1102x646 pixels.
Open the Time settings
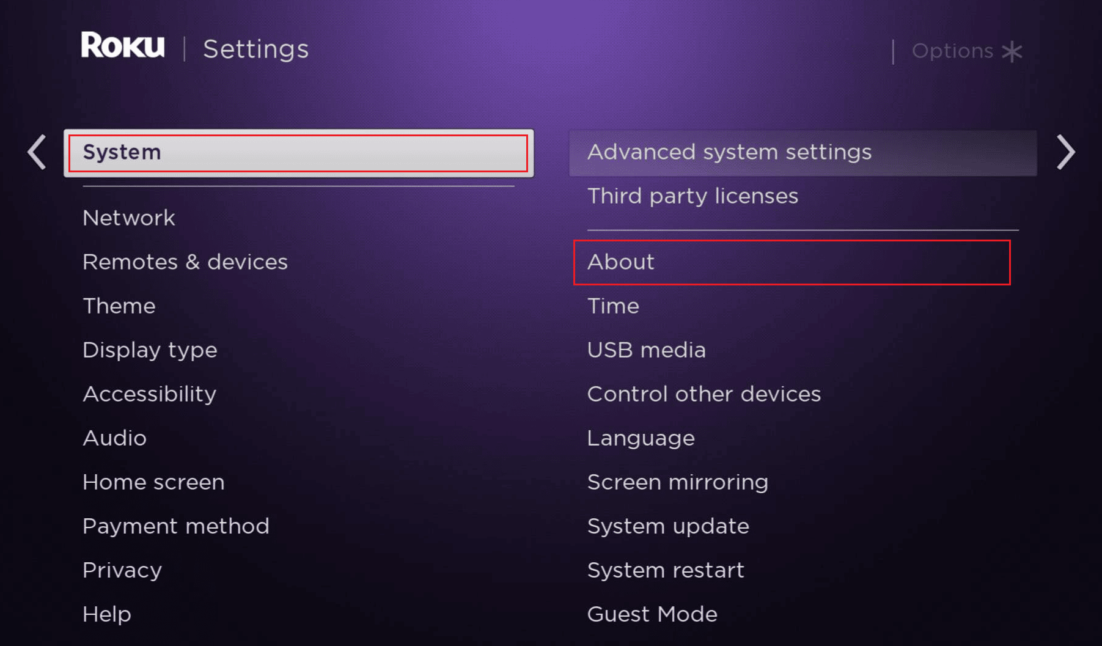coord(613,306)
